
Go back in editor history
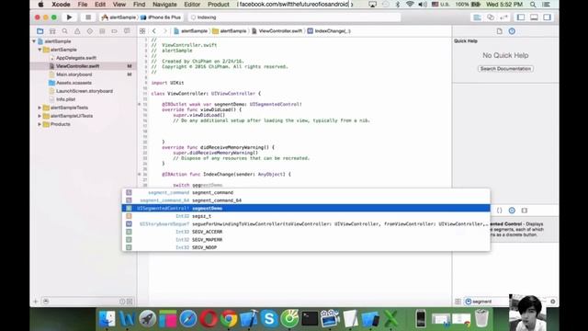[154, 31]
